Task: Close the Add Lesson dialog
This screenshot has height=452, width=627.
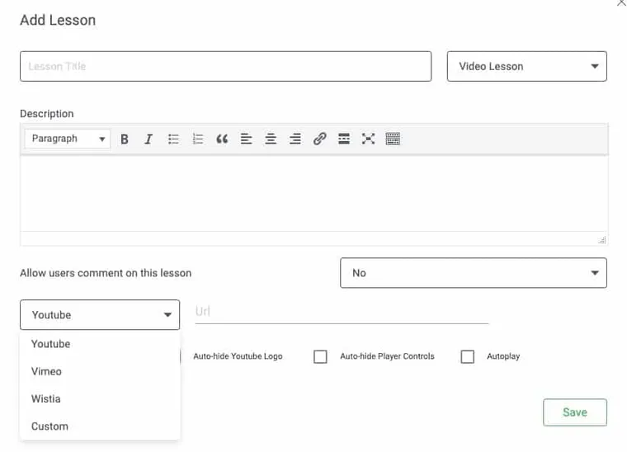Action: point(622,2)
